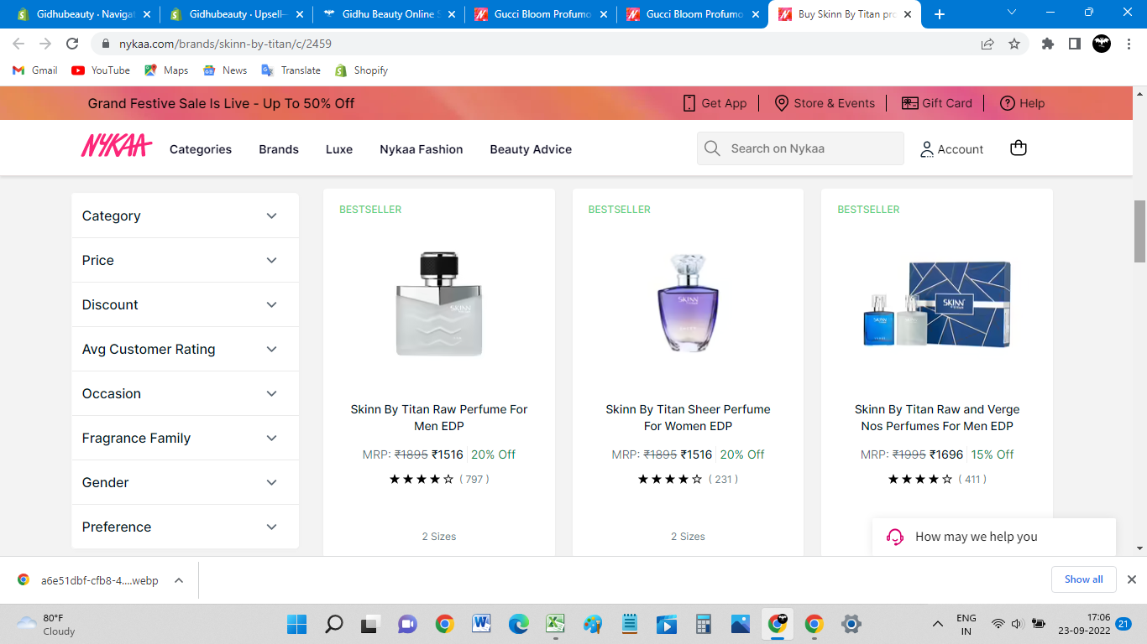The height and width of the screenshot is (644, 1147).
Task: Open Microsoft Word from the taskbar
Action: (481, 624)
